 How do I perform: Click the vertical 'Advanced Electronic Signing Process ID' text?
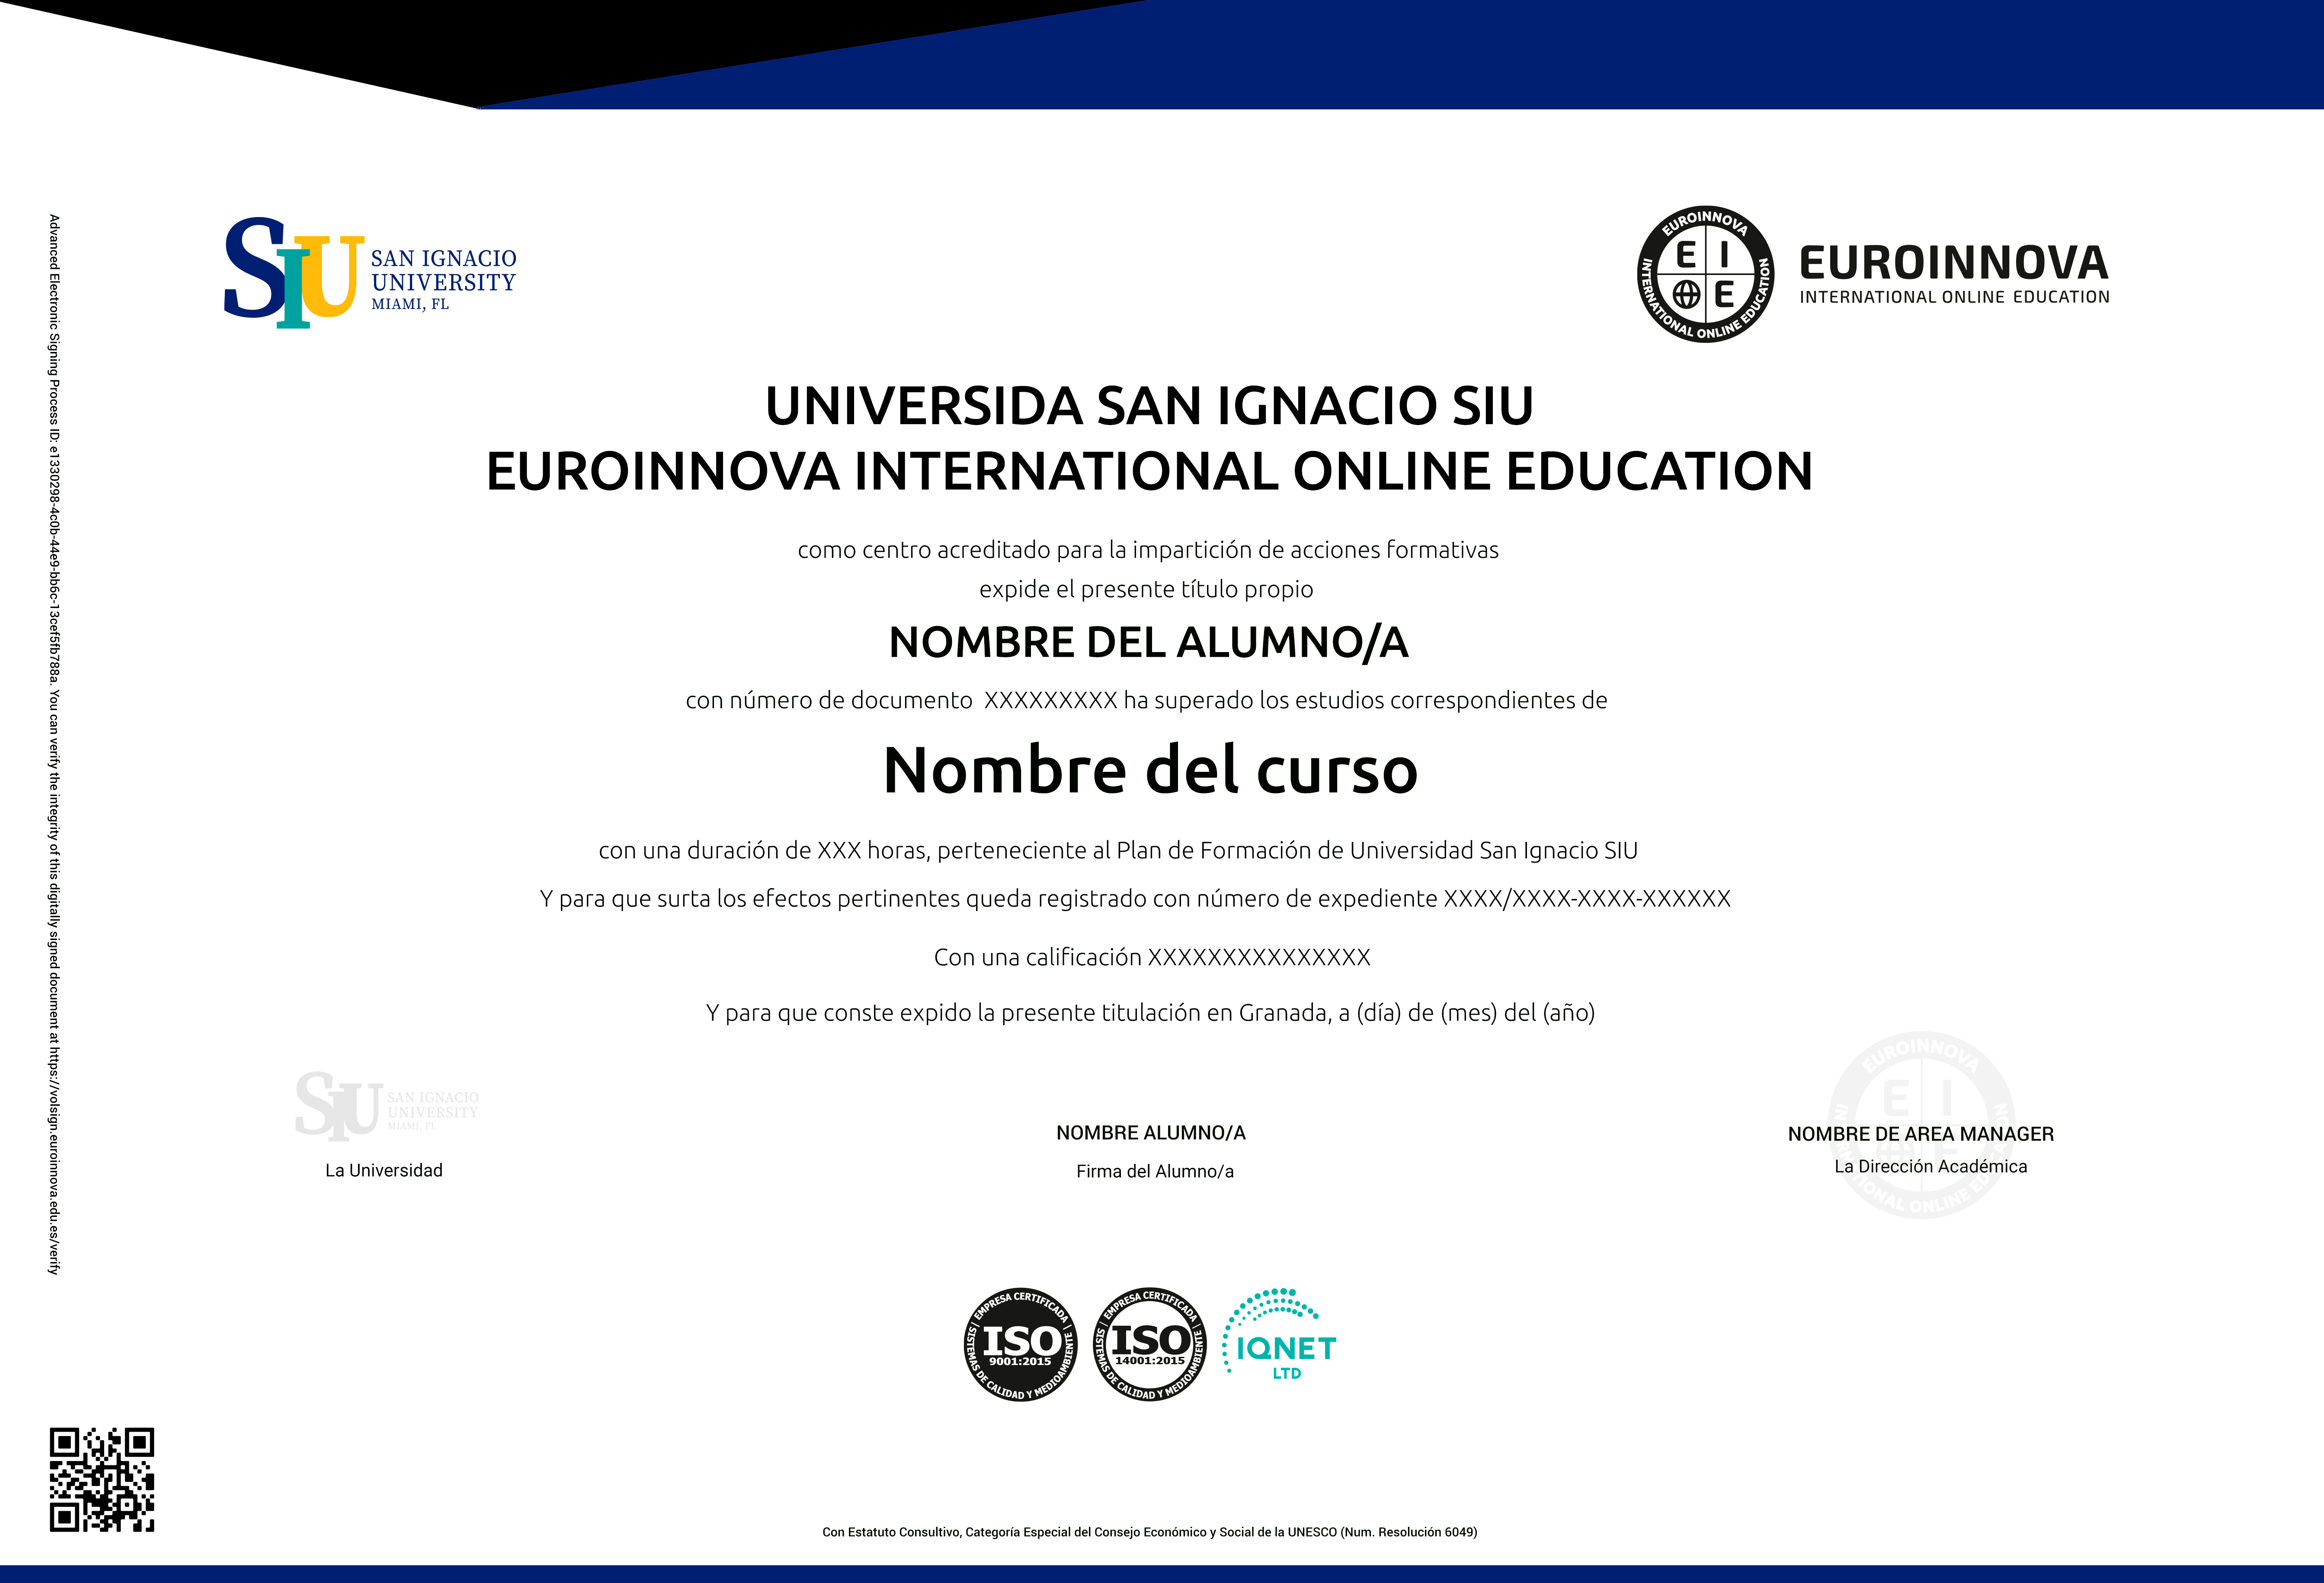pos(55,744)
